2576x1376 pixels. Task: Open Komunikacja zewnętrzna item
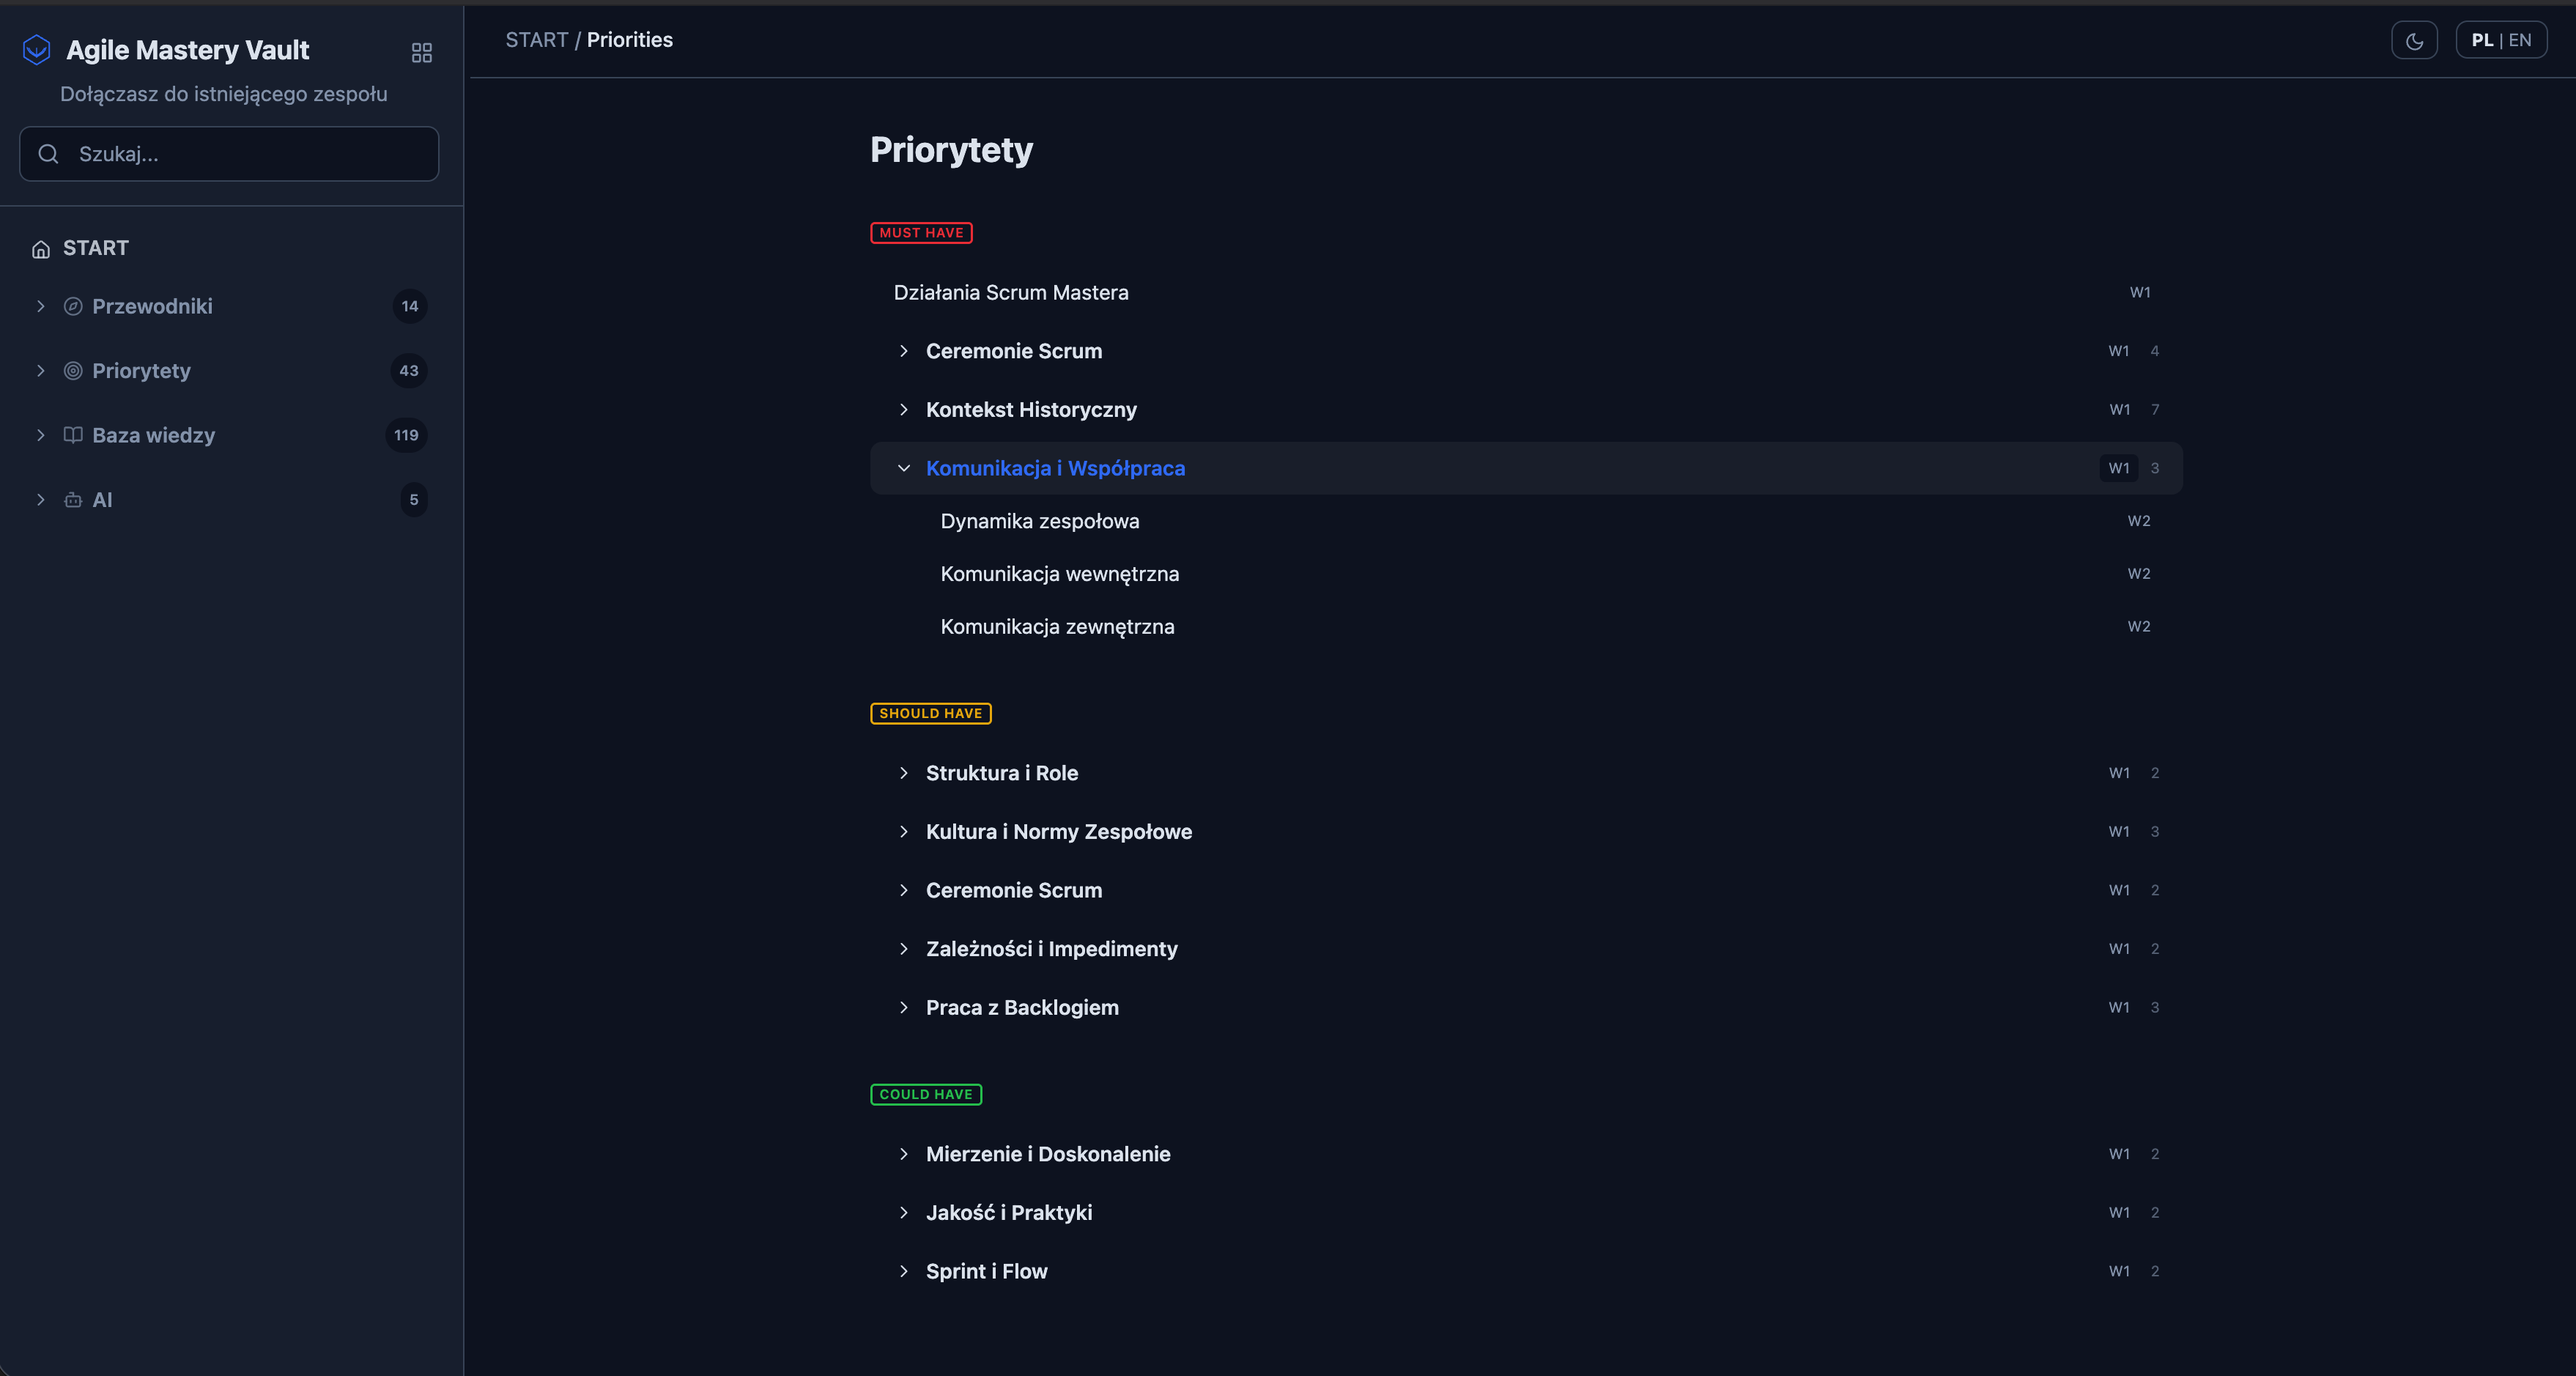point(1057,627)
